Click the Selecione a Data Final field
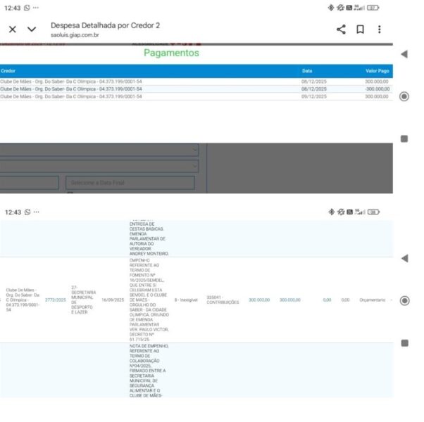This screenshot has width=424, height=422. point(130,183)
